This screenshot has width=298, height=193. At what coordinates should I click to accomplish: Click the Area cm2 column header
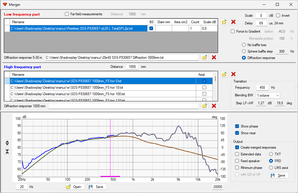(x=181, y=22)
